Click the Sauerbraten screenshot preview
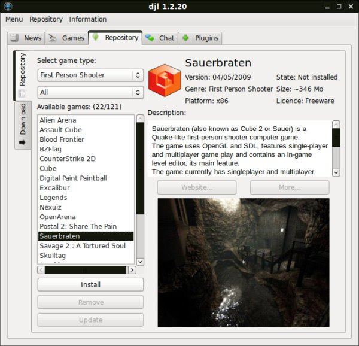 (x=243, y=263)
